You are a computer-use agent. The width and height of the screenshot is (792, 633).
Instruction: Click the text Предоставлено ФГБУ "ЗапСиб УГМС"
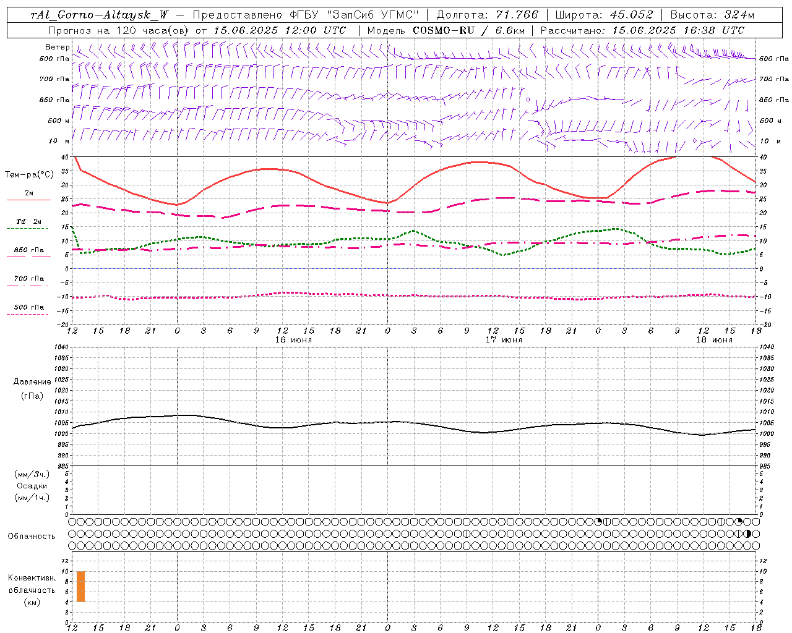click(306, 15)
